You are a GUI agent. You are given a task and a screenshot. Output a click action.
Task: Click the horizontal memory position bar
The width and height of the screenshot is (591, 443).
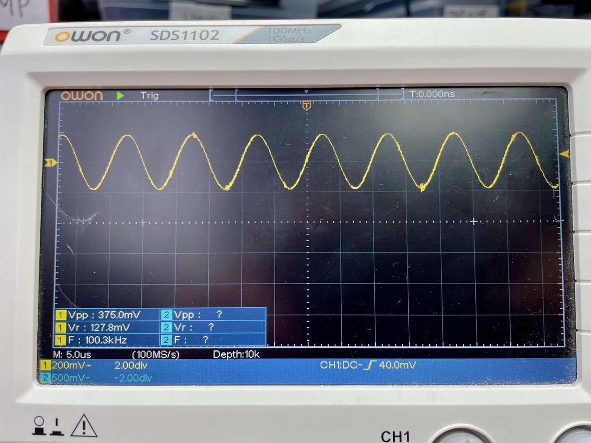pos(306,94)
